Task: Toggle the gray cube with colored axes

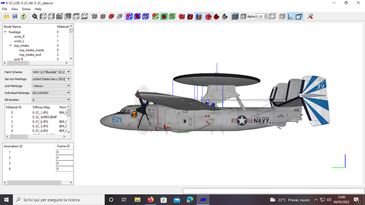Action: point(199,16)
